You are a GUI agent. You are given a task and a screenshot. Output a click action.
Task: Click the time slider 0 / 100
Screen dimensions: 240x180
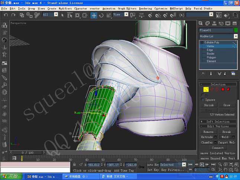[x=27, y=153]
